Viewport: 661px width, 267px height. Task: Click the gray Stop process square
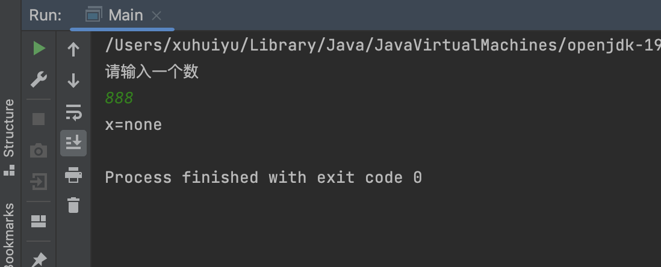coord(39,119)
